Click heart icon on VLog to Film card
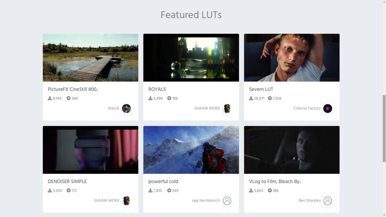The height and width of the screenshot is (217, 386). tap(270, 190)
